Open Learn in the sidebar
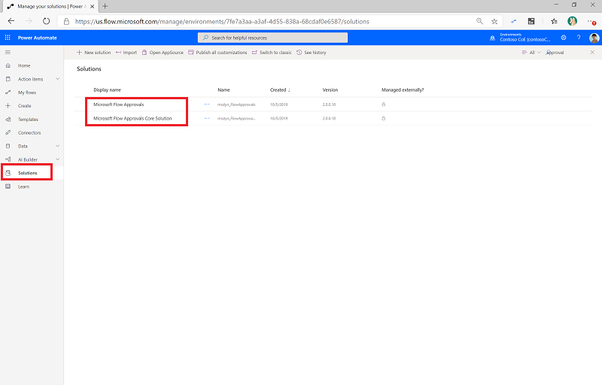 click(23, 186)
